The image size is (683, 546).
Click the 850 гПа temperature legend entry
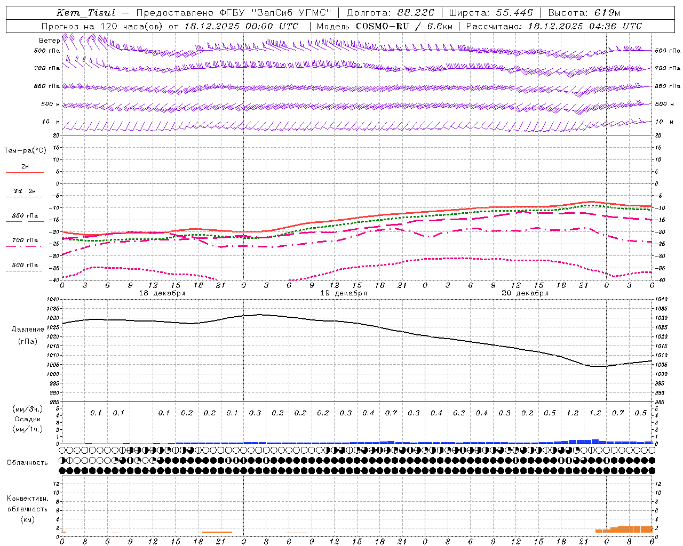25,218
